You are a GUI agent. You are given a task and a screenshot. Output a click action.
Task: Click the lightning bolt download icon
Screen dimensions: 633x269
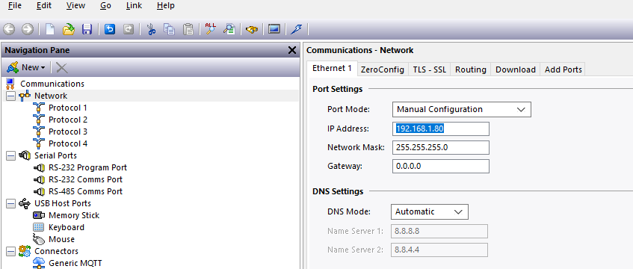(297, 29)
